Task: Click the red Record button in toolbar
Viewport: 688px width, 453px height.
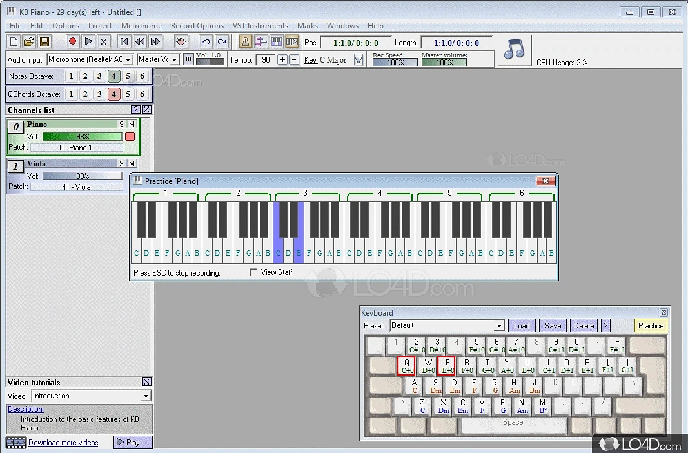Action: point(73,42)
